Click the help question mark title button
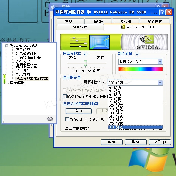Image resolution: width=176 pixels, height=176 pixels. click(162, 12)
